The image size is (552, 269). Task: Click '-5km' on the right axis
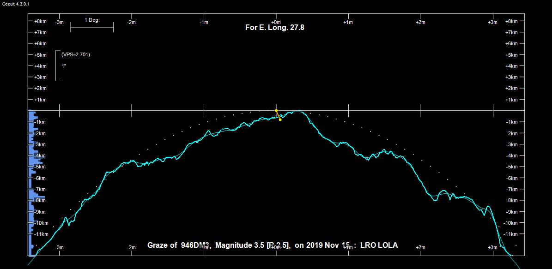pyautogui.click(x=512, y=167)
